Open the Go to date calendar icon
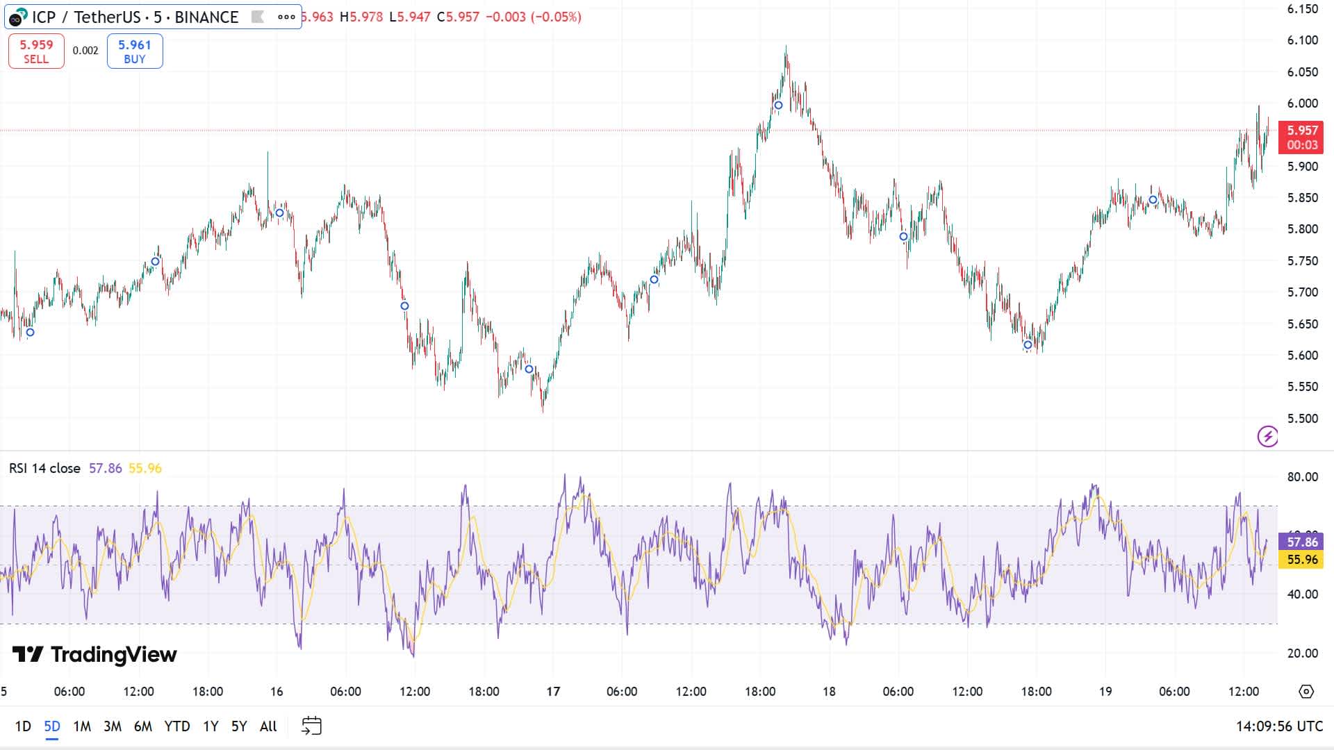 (x=313, y=725)
